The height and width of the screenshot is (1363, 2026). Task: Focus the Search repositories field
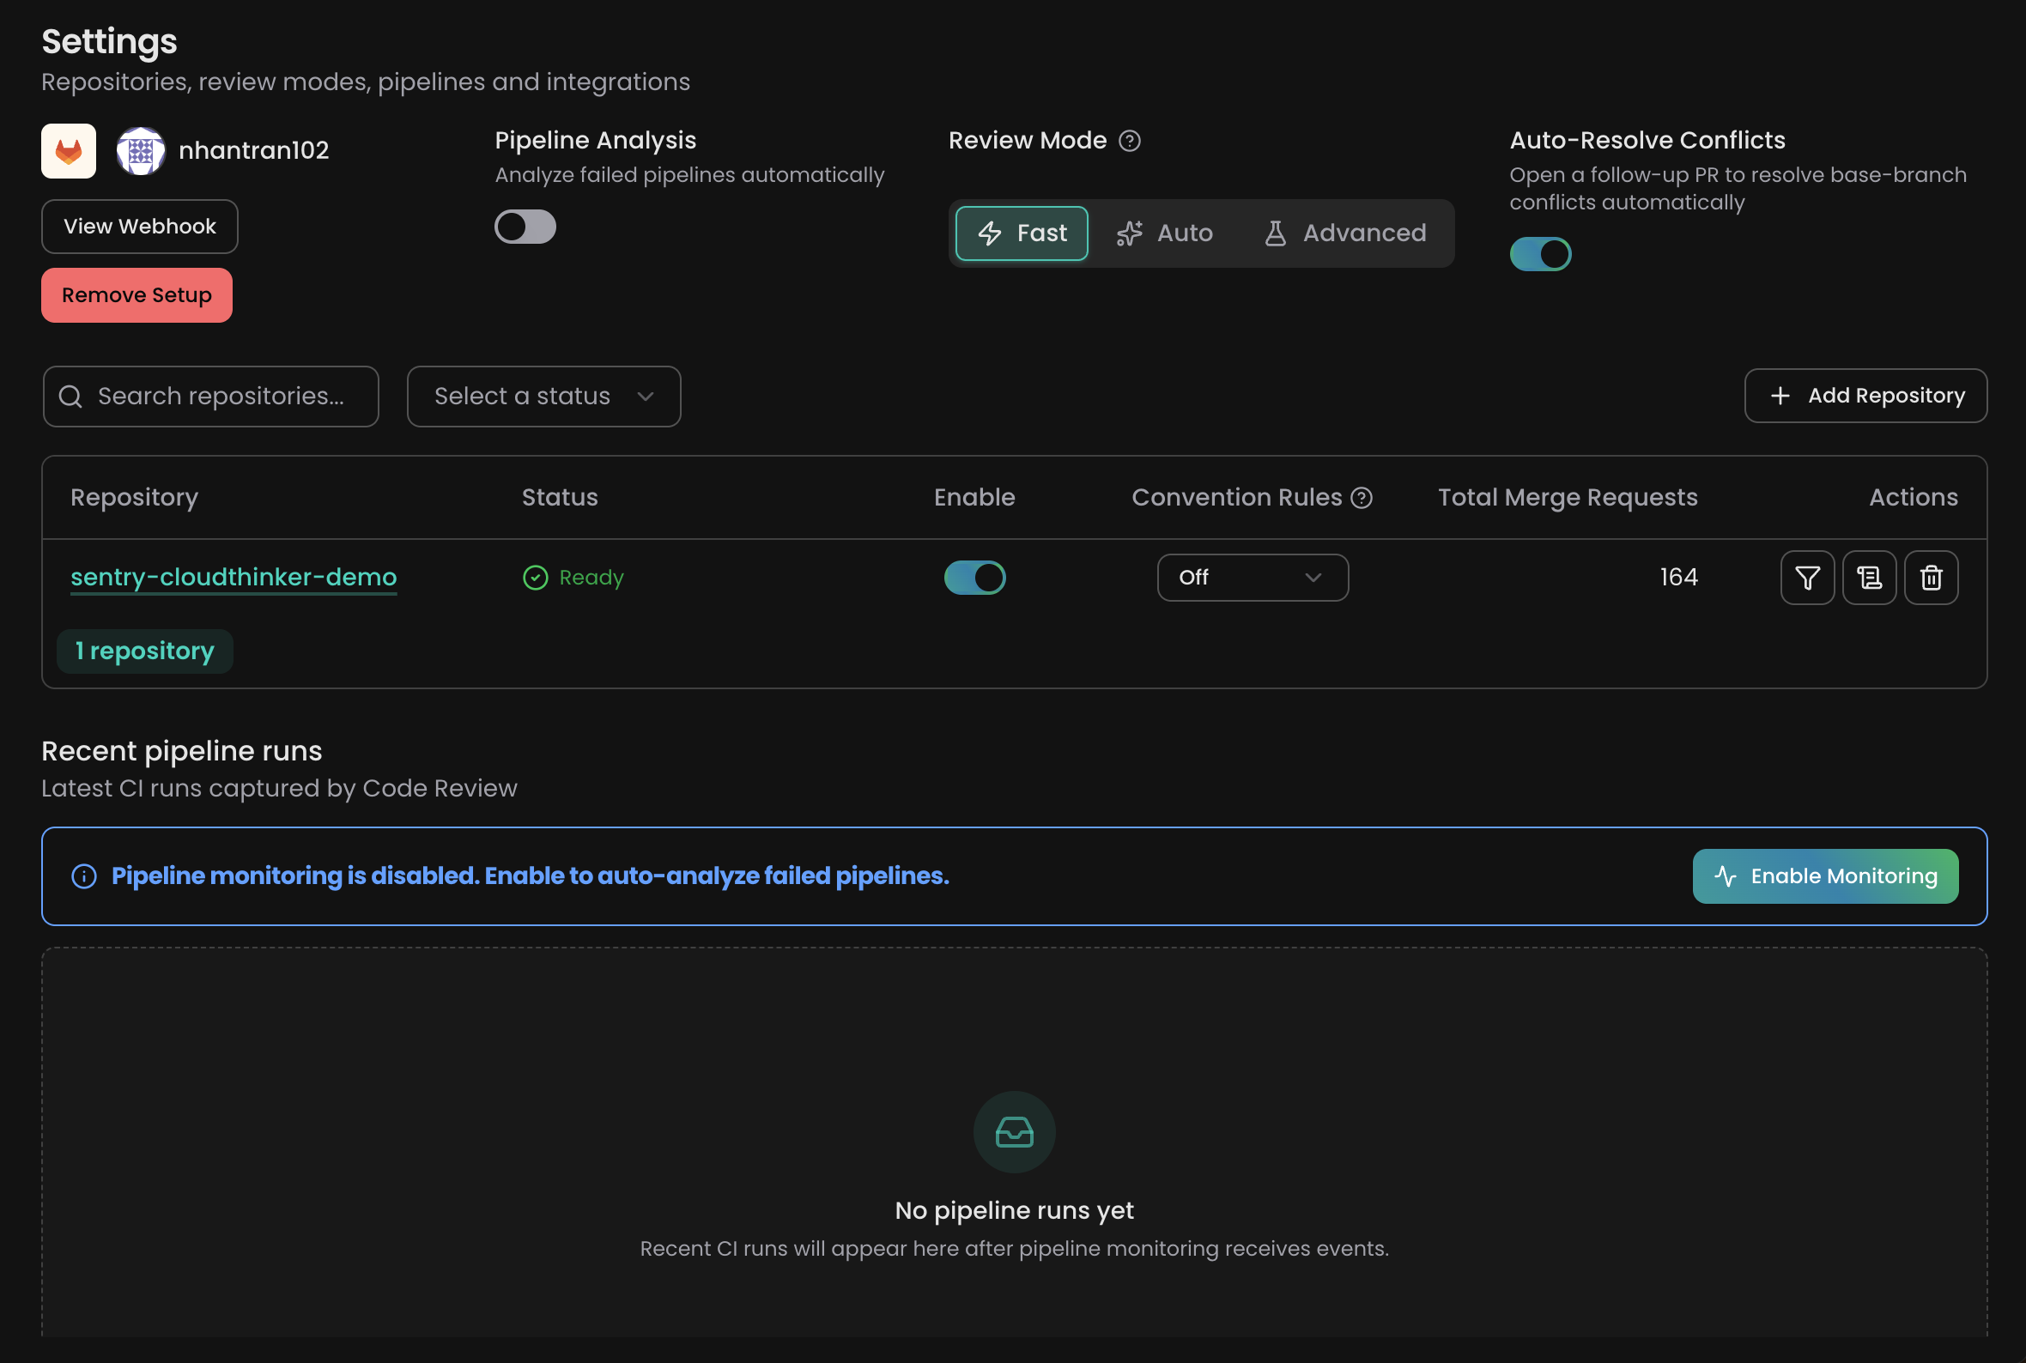[x=211, y=397]
